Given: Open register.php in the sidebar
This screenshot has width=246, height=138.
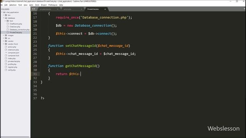Looking at the screenshot, I should pyautogui.click(x=13, y=67).
